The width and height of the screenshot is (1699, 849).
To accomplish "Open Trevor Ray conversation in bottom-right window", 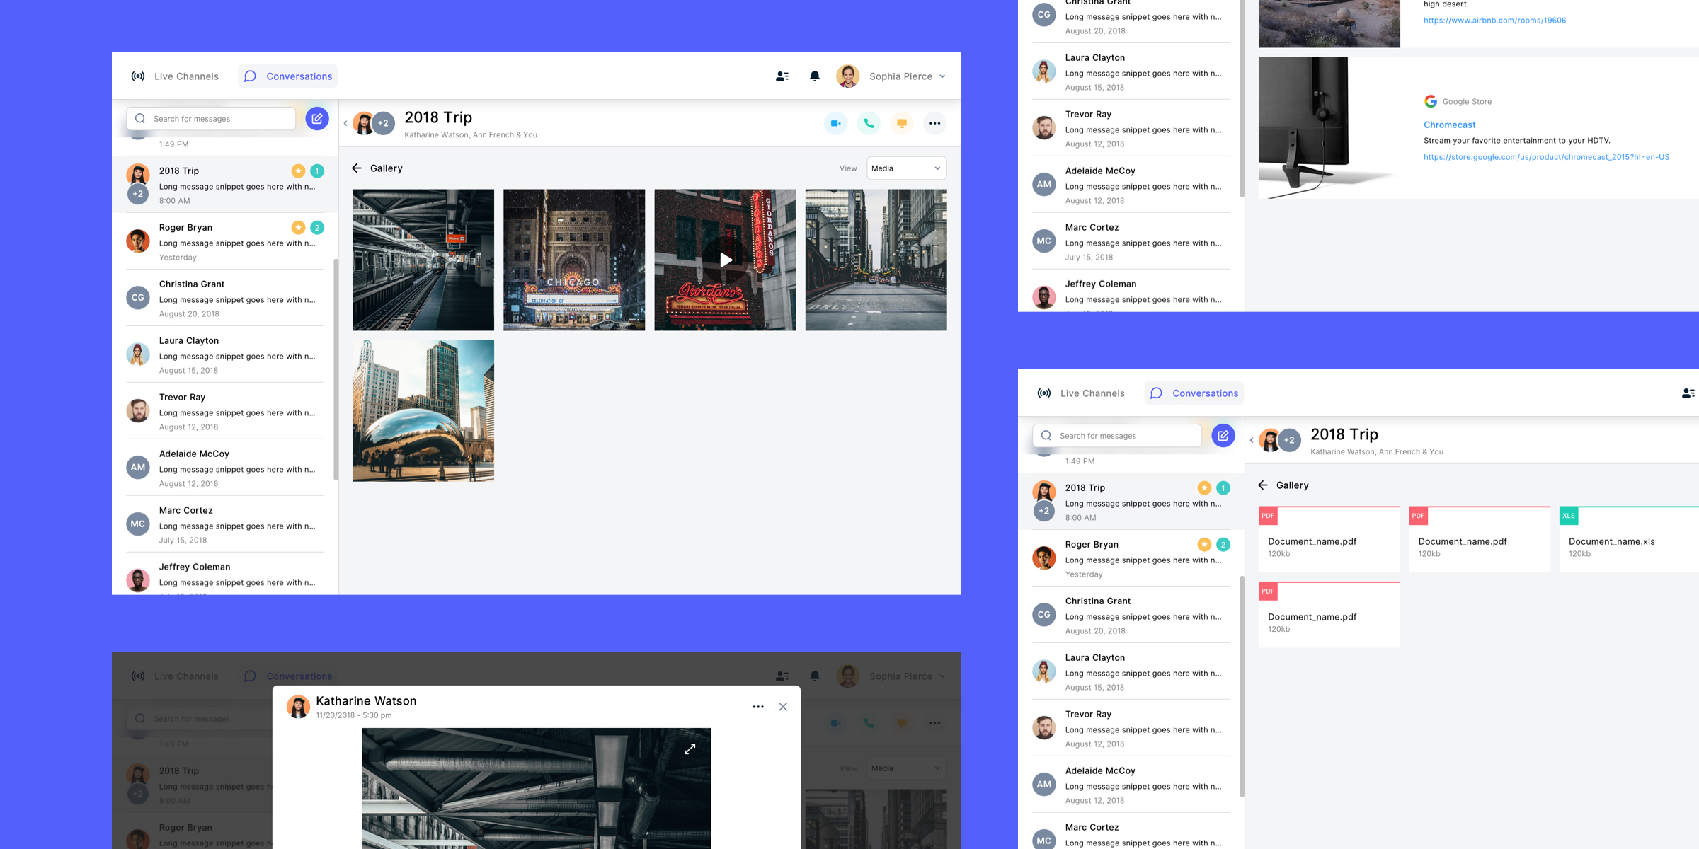I will click(1131, 728).
